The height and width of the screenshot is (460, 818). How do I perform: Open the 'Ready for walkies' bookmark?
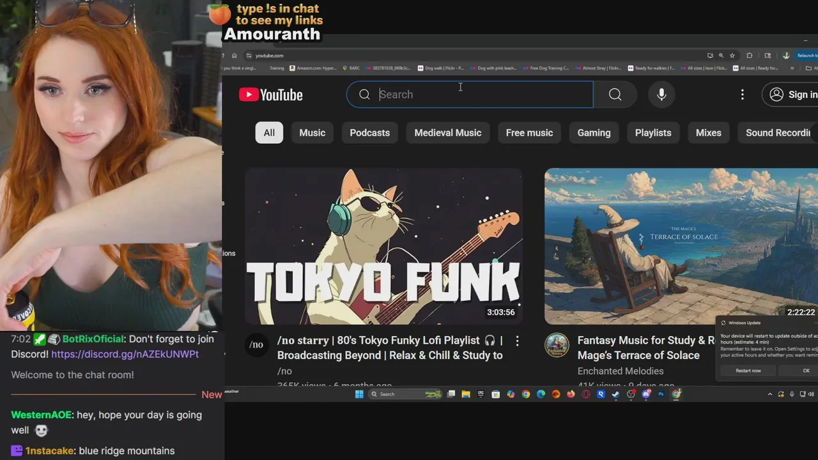tap(651, 68)
